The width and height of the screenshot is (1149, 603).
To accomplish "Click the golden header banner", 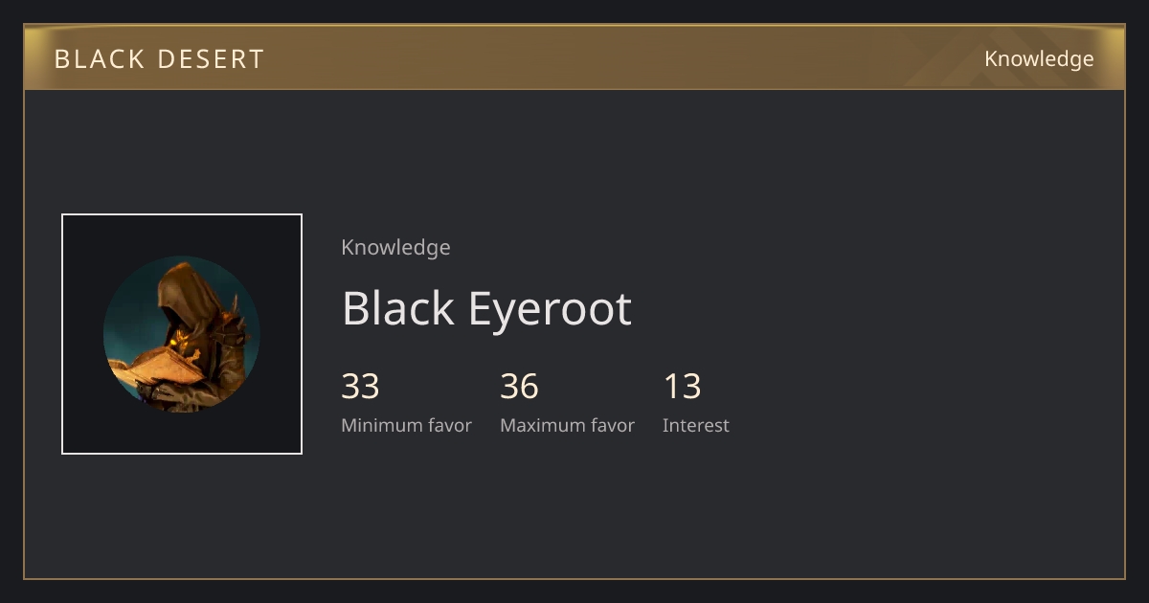I will tap(574, 57).
